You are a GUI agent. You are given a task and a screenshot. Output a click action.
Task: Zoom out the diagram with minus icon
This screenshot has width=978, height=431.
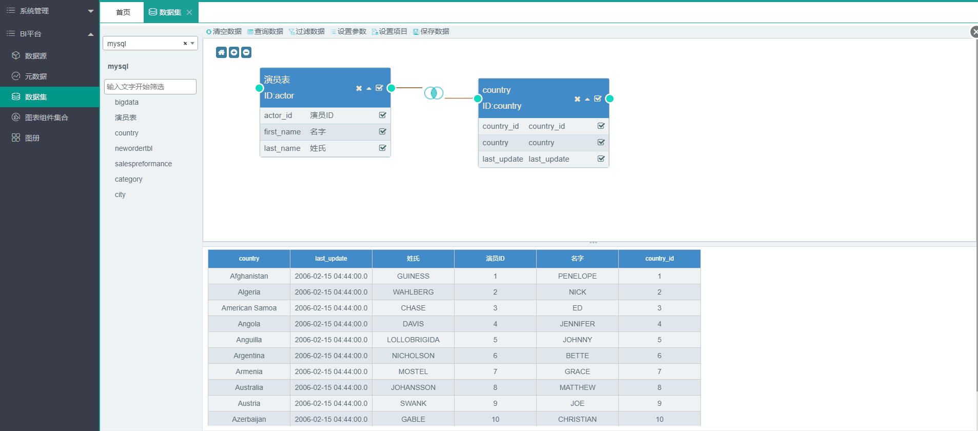246,52
